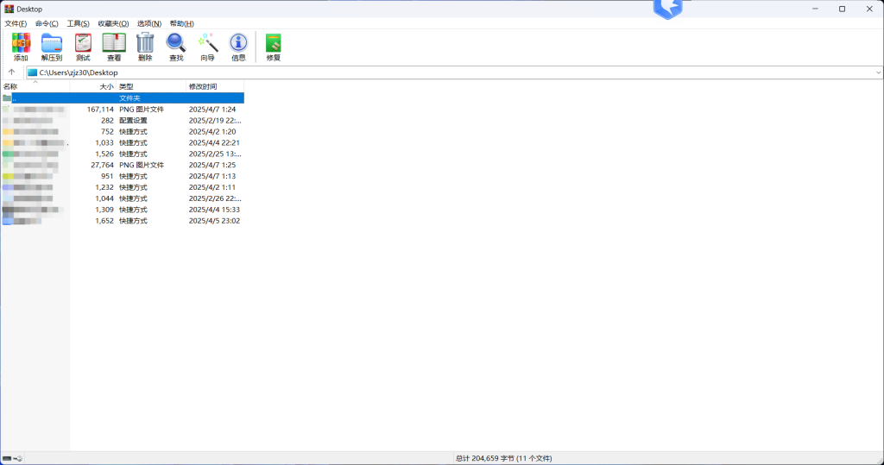Select the shortcut row sized 1,526
This screenshot has width=884, height=465.
click(x=123, y=154)
